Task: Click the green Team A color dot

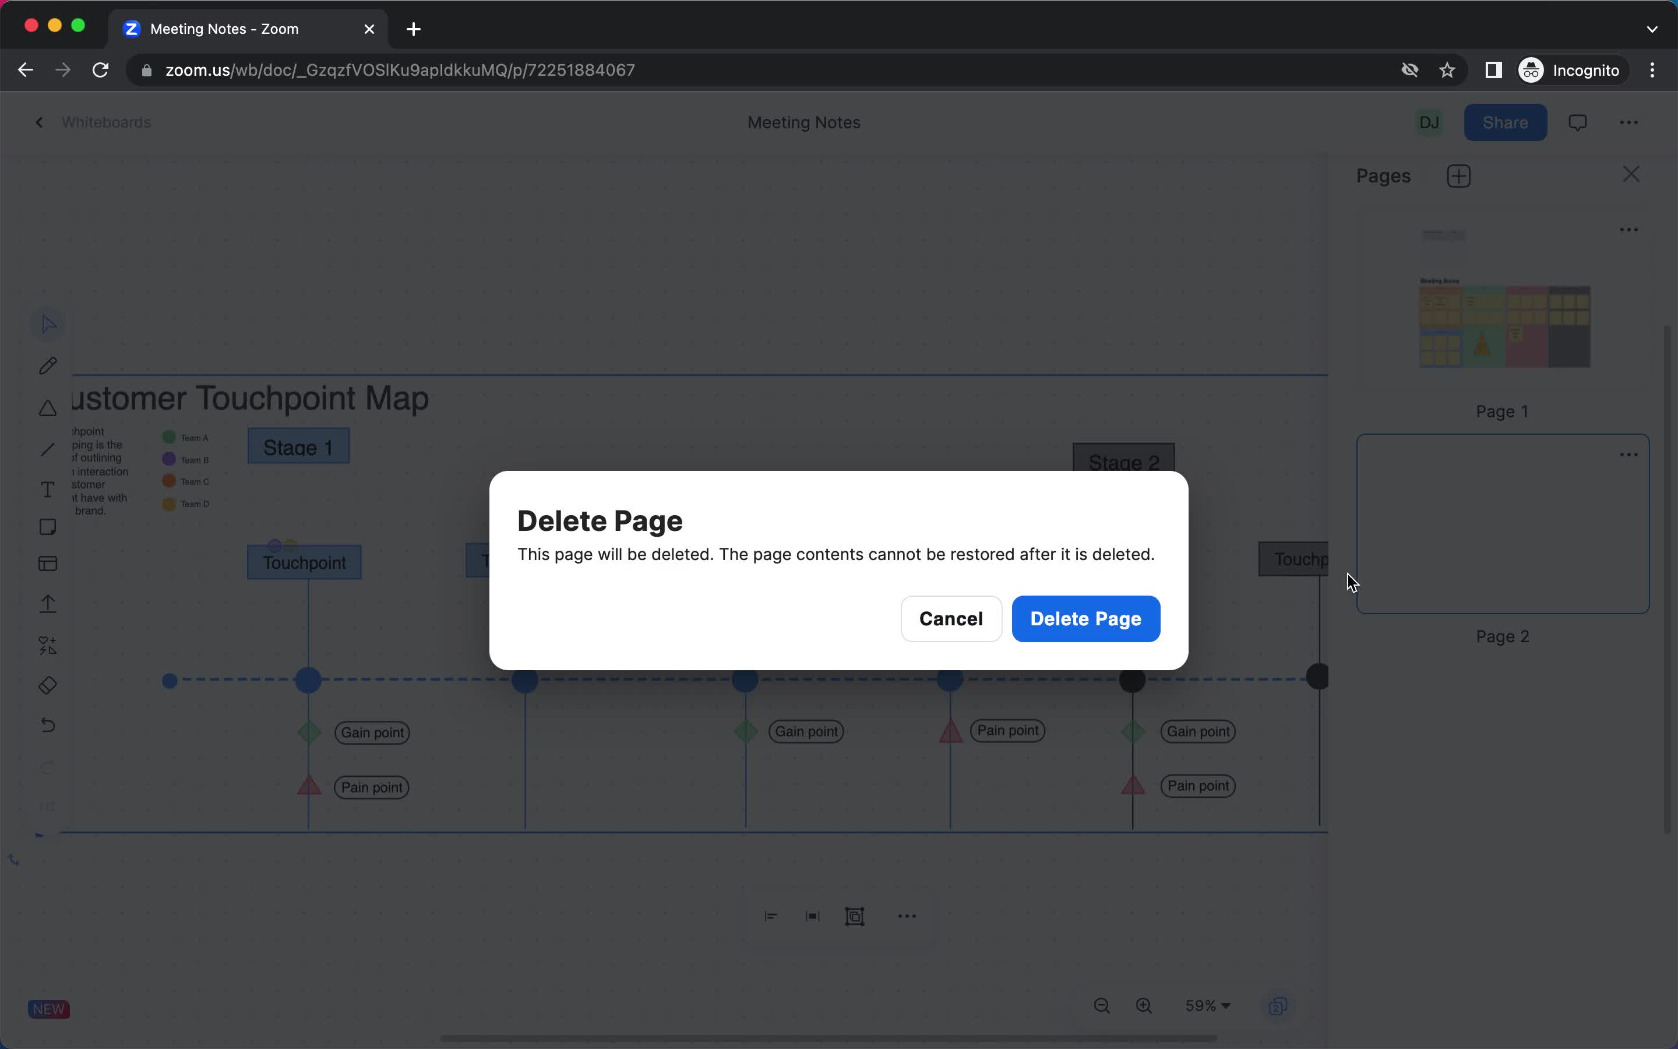Action: point(168,437)
